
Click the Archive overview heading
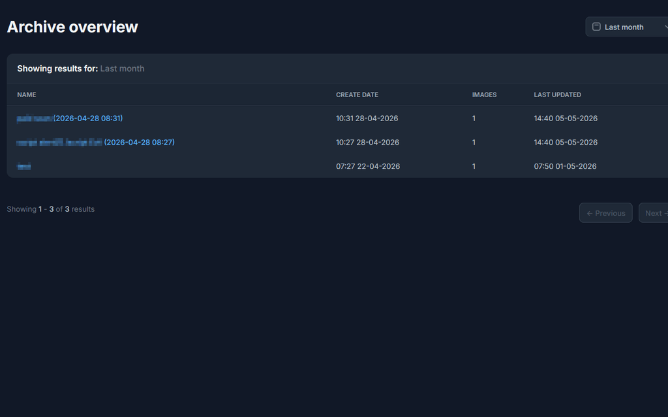(x=72, y=27)
